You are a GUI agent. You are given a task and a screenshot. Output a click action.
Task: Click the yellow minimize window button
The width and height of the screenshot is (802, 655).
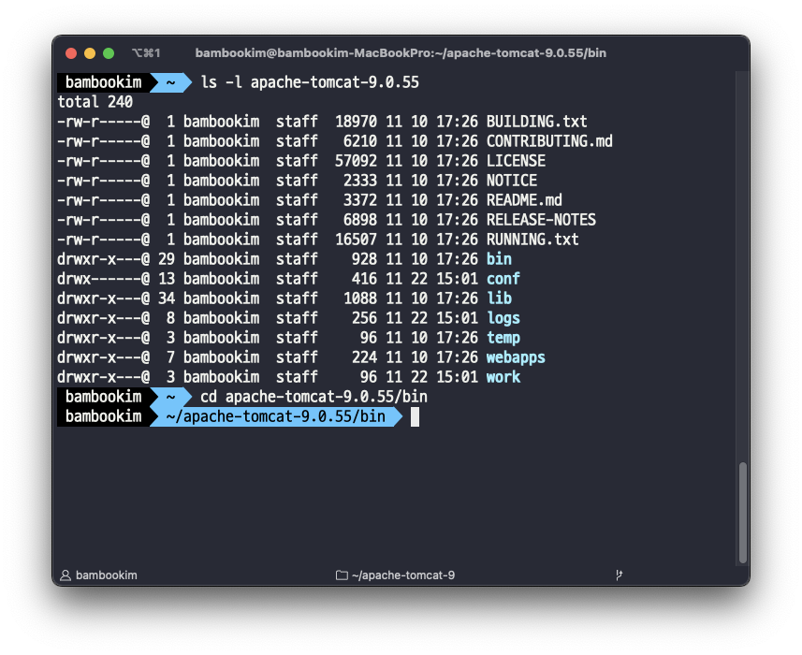[x=90, y=53]
